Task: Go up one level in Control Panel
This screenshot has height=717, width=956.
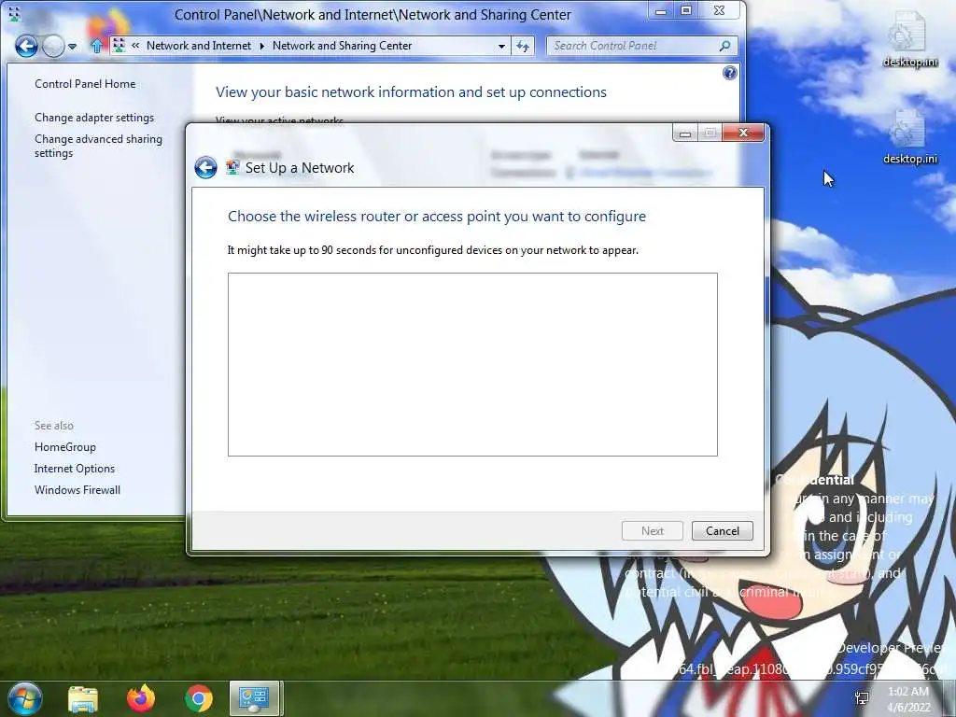Action: pyautogui.click(x=96, y=46)
